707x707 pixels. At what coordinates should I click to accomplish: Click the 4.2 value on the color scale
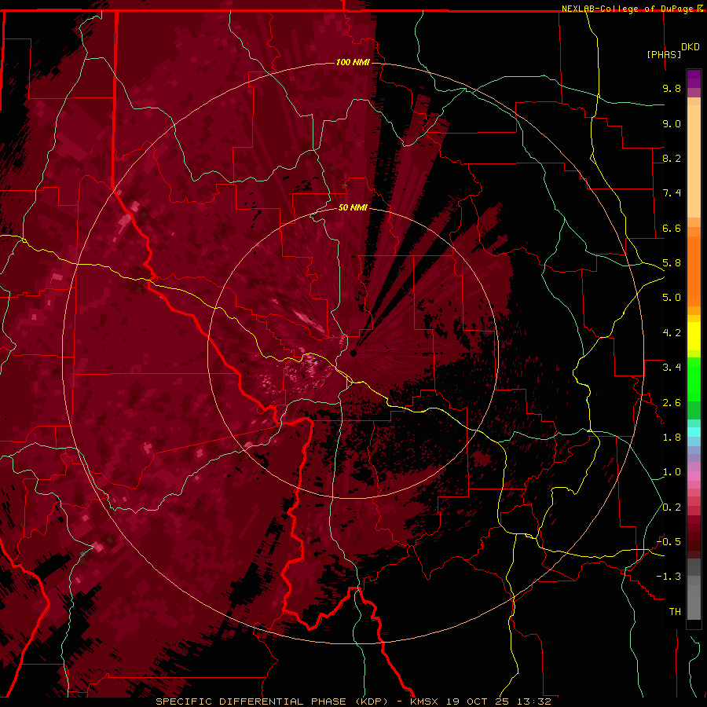pyautogui.click(x=672, y=333)
